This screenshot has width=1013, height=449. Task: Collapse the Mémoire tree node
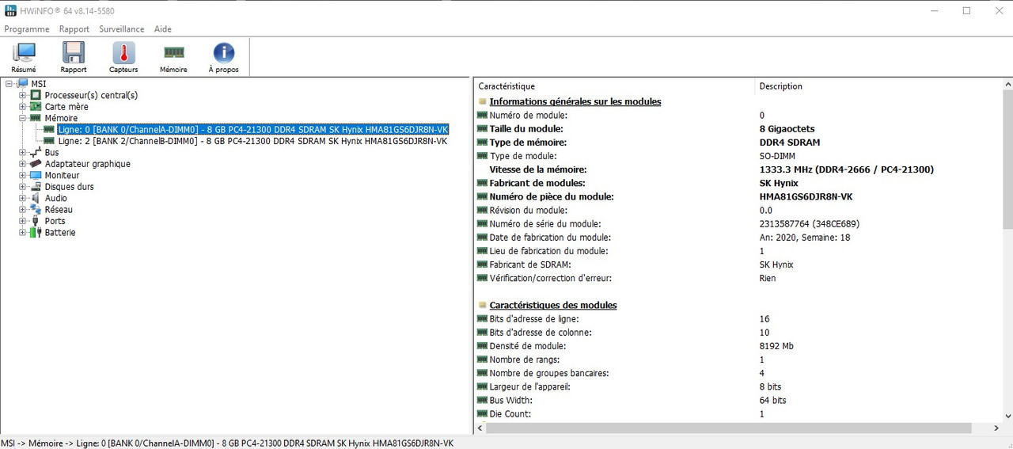click(x=23, y=118)
